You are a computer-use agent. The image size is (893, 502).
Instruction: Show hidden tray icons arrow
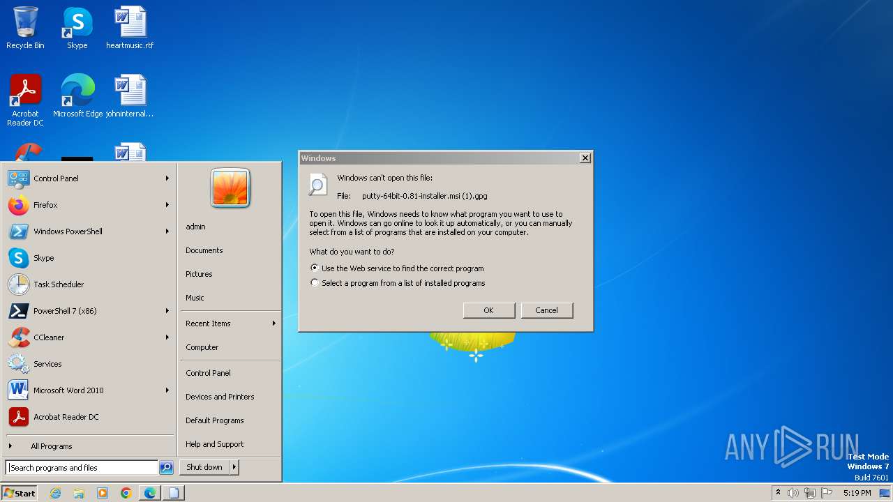point(778,492)
